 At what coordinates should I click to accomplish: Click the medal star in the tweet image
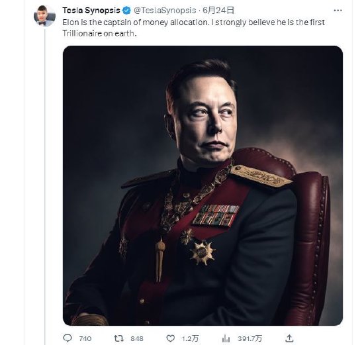coord(203,253)
